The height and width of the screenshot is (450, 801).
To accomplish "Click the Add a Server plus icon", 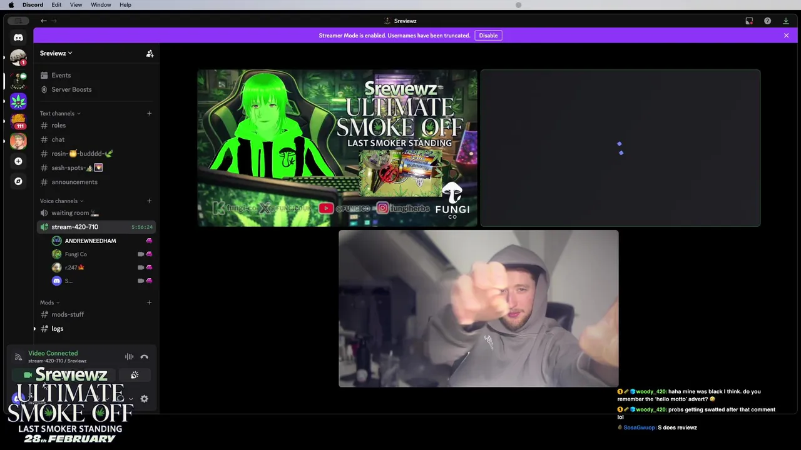I will [18, 161].
